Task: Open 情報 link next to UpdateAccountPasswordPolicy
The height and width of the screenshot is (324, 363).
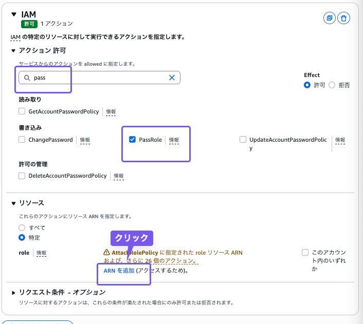Action: 340,140
